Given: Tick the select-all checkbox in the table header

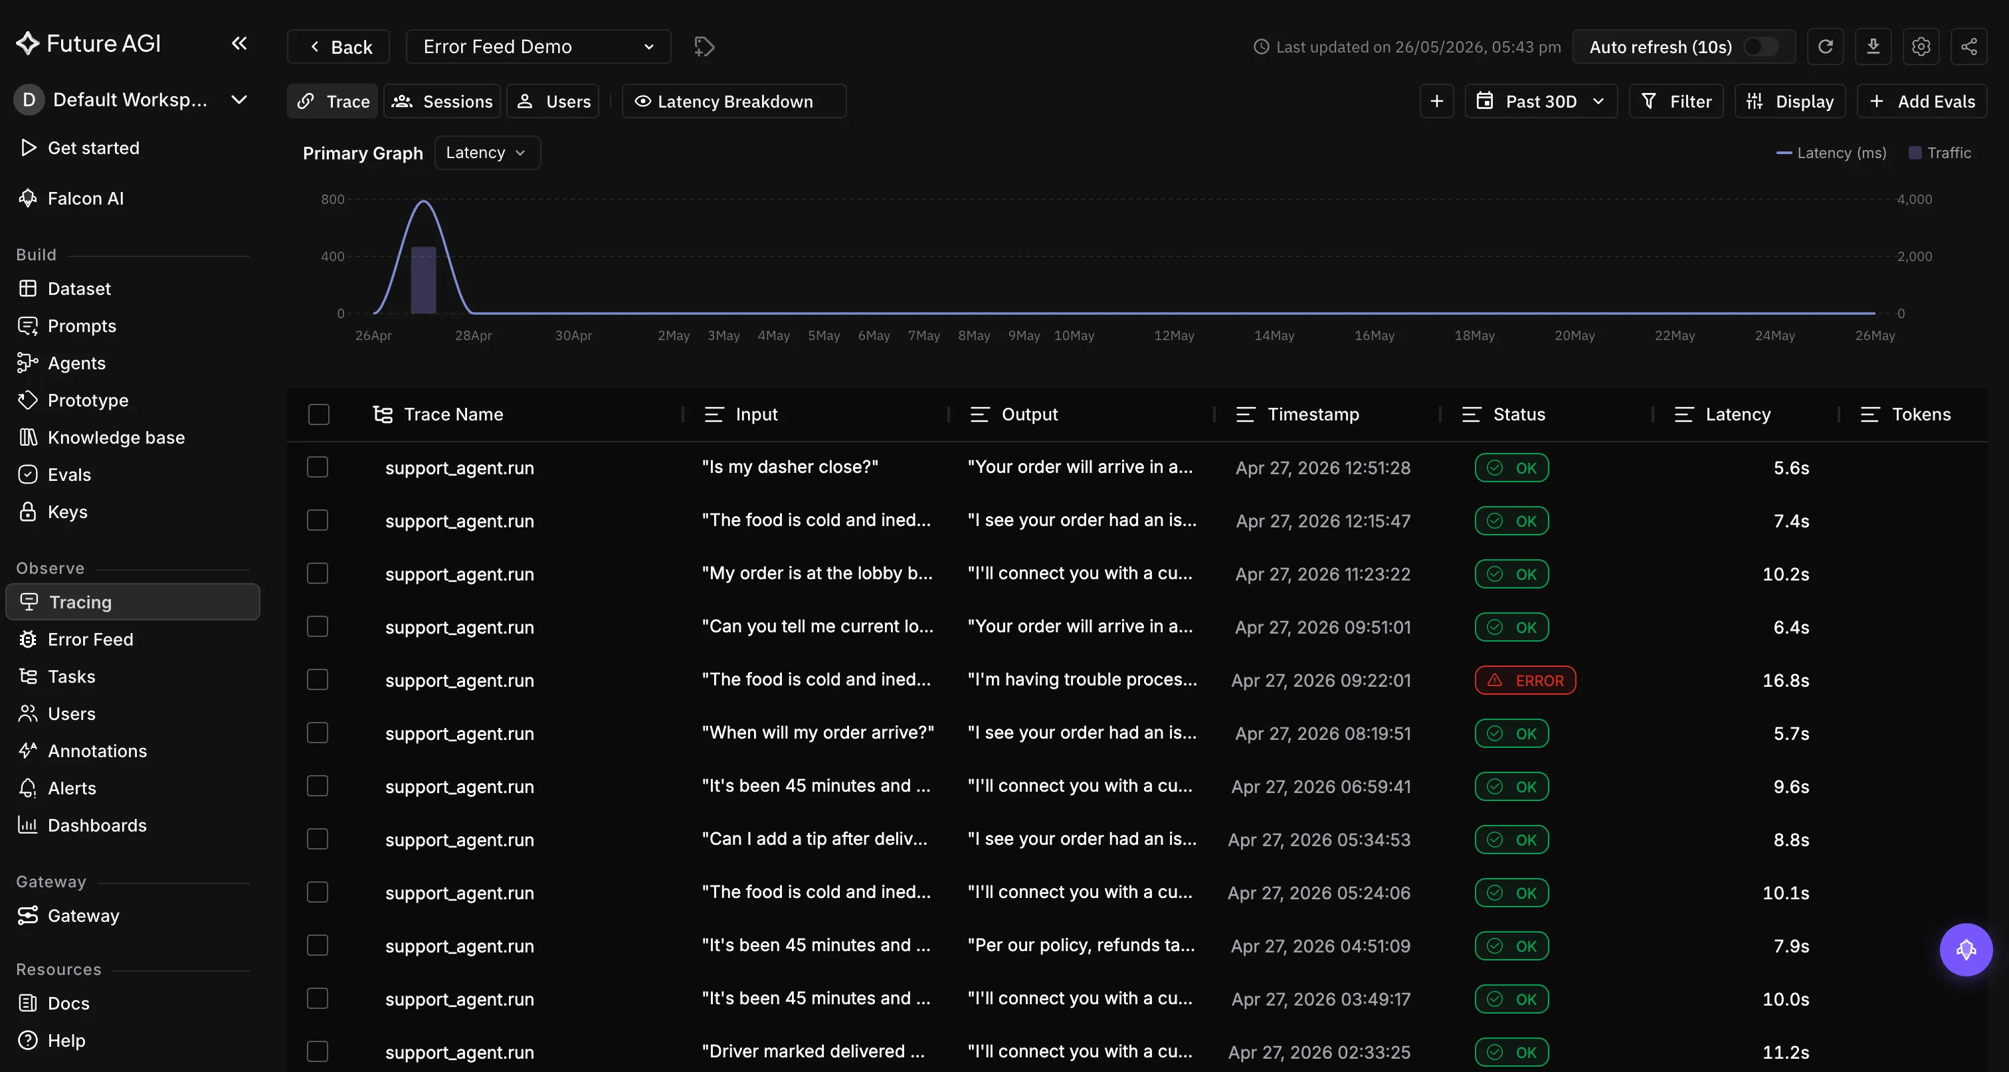Looking at the screenshot, I should coord(318,414).
